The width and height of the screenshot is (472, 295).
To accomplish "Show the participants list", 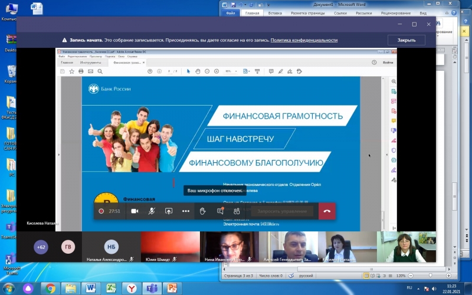I will pyautogui.click(x=237, y=211).
